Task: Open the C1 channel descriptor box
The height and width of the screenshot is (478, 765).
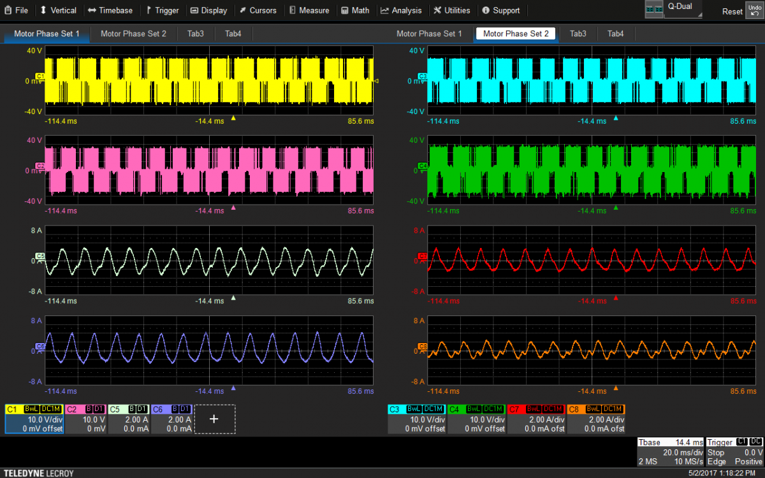Action: (x=34, y=419)
